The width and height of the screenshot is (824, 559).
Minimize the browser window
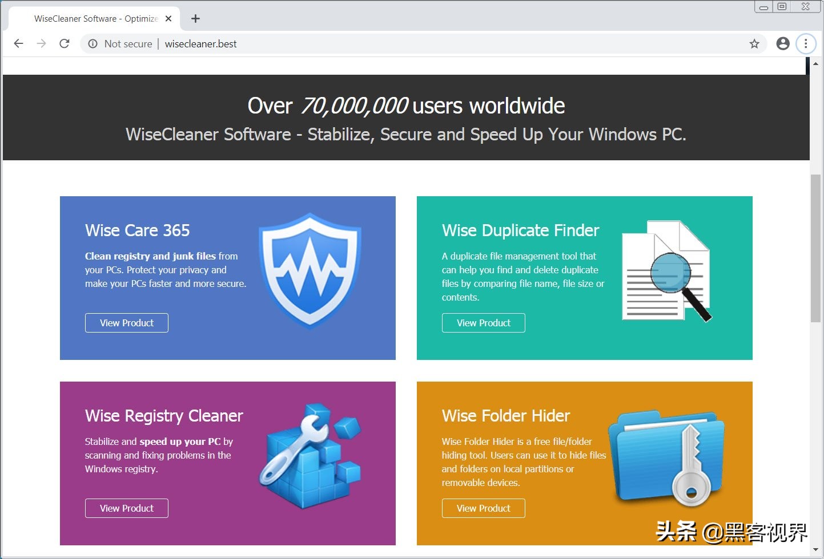pos(763,7)
